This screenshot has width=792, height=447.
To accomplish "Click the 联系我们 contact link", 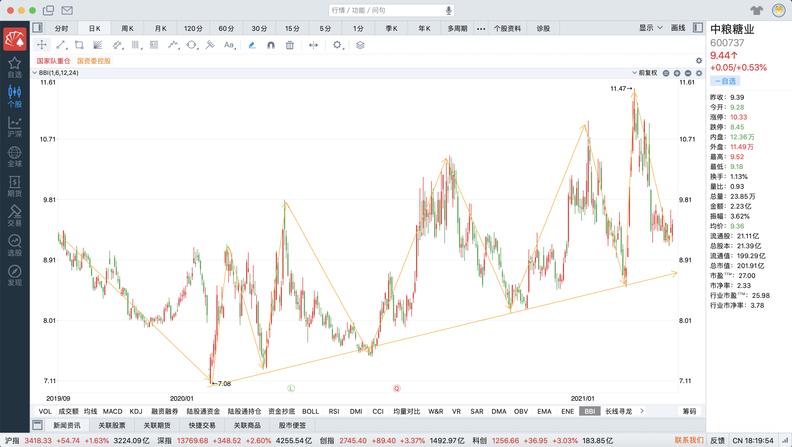I will coord(689,440).
